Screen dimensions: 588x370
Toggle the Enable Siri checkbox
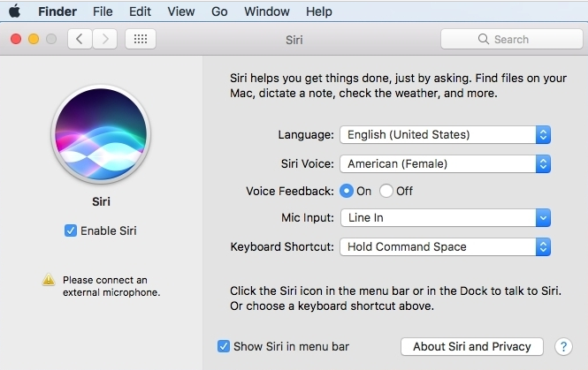[x=71, y=230]
